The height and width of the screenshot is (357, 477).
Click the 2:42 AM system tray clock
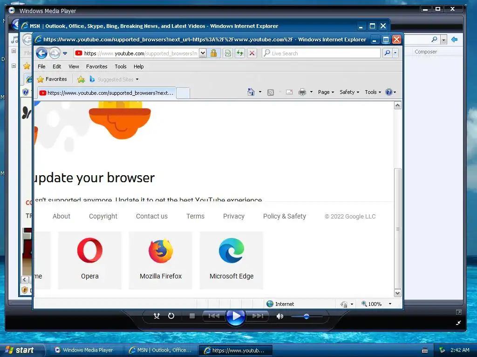(460, 350)
